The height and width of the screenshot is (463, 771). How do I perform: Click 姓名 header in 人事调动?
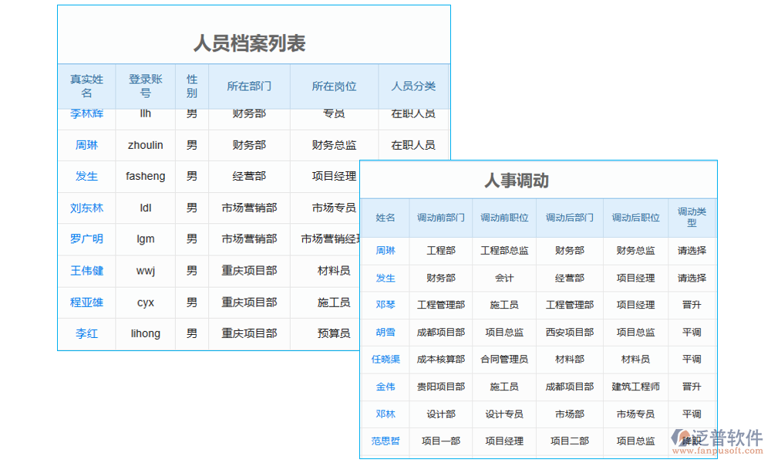(385, 218)
